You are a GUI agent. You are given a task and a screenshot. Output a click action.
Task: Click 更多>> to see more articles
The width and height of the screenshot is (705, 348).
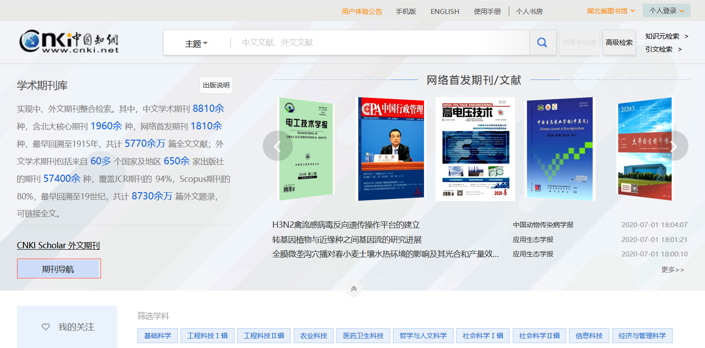(x=673, y=270)
